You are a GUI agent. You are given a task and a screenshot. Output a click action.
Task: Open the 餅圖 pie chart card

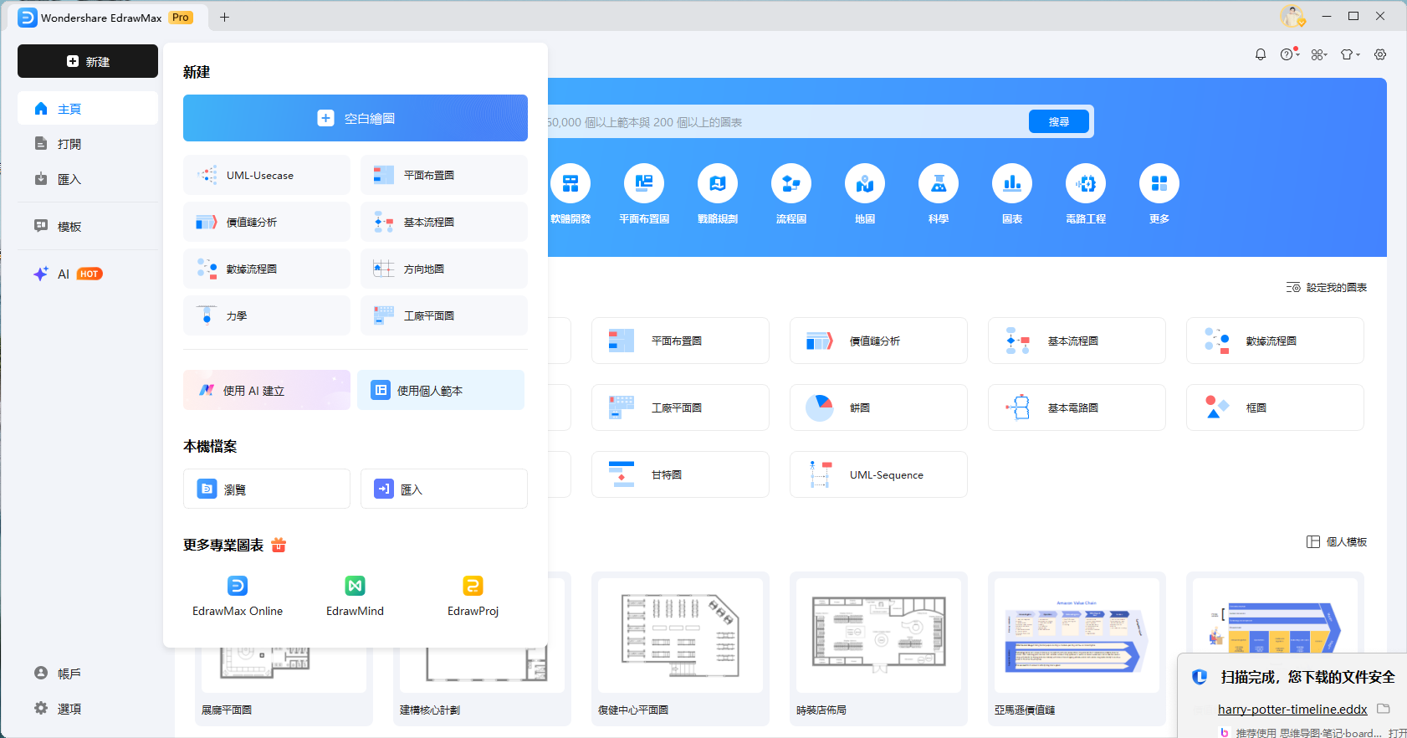[878, 407]
